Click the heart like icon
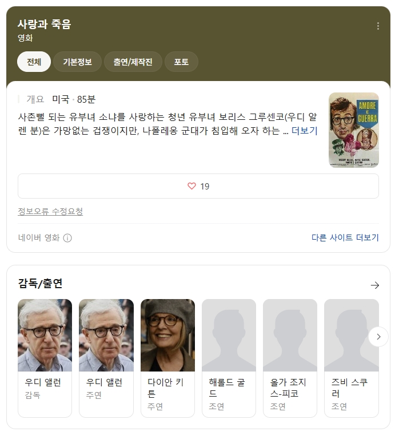Viewport: 395px width, 440px height. point(191,186)
